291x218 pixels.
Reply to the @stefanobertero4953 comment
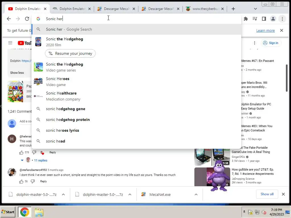tap(43, 181)
